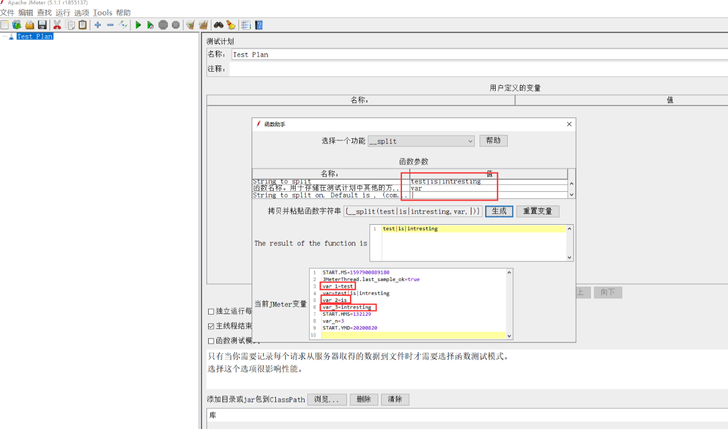Click the line var_n=3

pos(333,321)
